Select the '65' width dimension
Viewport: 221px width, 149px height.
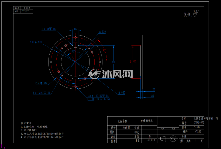pyautogui.click(x=75, y=29)
